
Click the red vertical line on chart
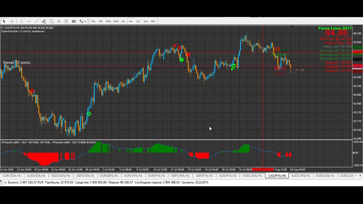point(263,113)
